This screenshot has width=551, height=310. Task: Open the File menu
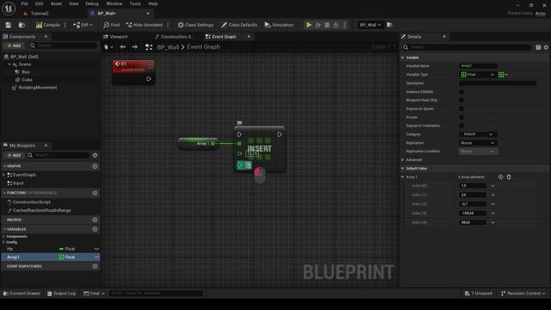pyautogui.click(x=24, y=3)
